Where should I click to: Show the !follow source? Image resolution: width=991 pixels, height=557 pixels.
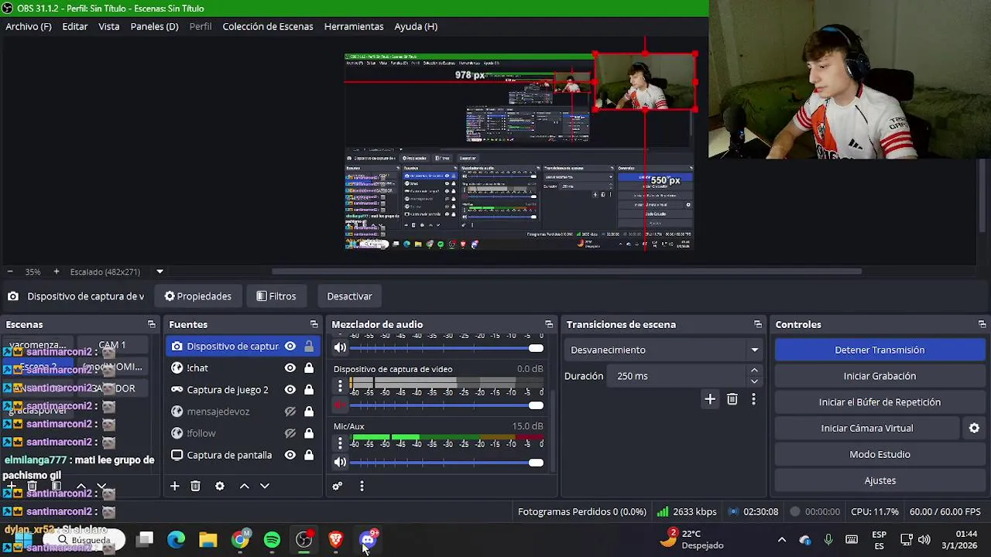[x=290, y=432]
